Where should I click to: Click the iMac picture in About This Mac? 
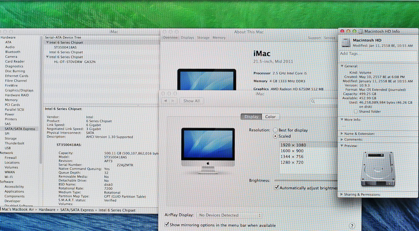206,79
